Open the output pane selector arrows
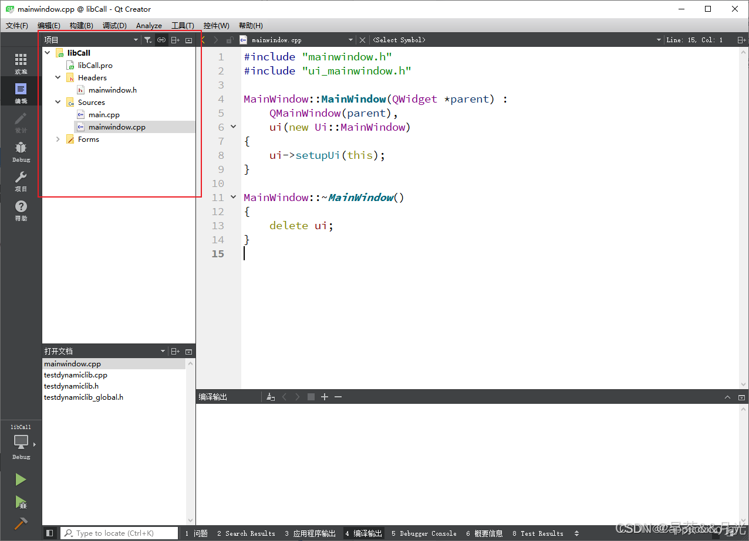Screen dimensions: 749x541 pyautogui.click(x=576, y=533)
